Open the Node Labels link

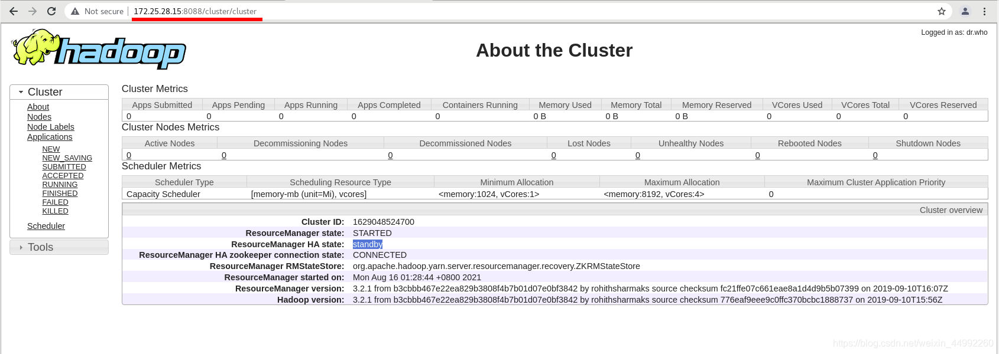pyautogui.click(x=51, y=127)
